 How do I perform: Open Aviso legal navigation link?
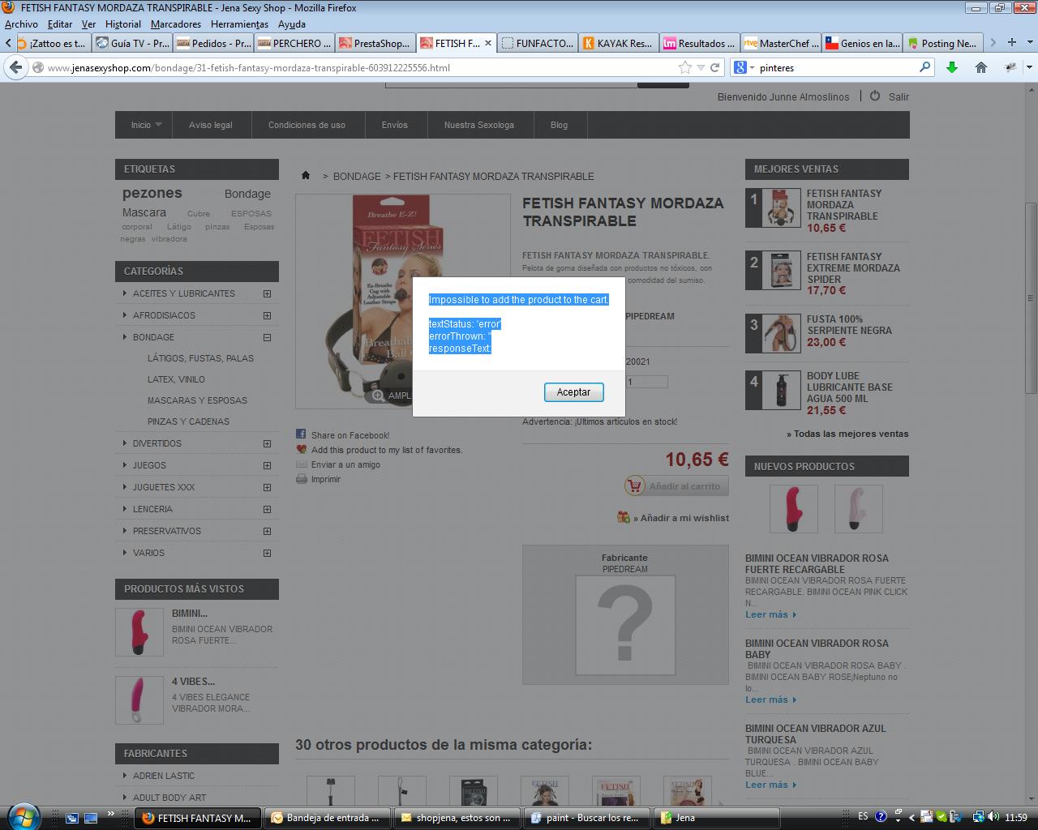tap(211, 125)
